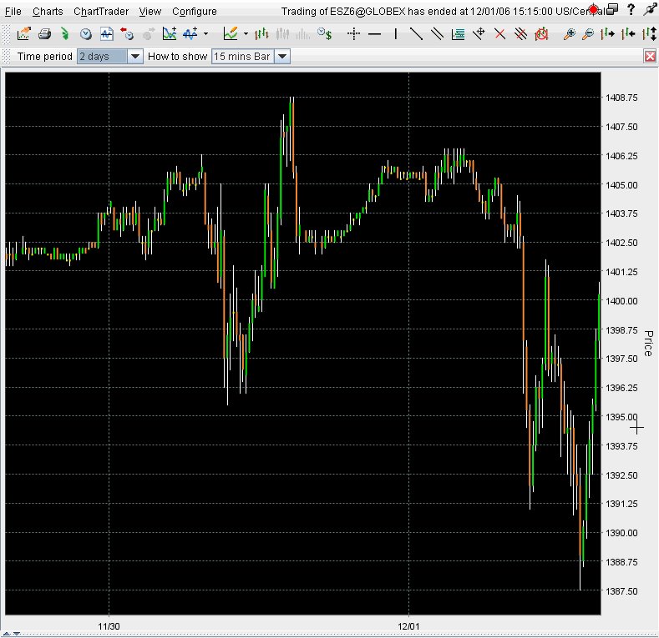Click the remove all lines crossed icon
659x638 pixels.
pos(520,33)
